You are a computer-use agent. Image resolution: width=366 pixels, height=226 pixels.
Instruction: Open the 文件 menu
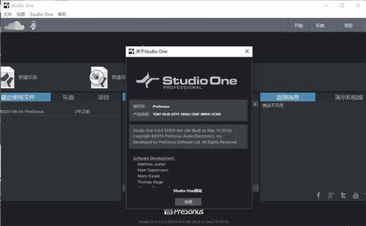(7, 15)
